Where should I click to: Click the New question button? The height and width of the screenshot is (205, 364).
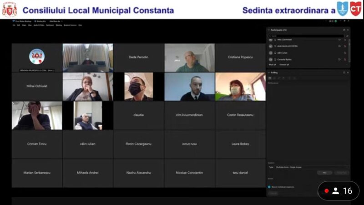[x=324, y=173]
